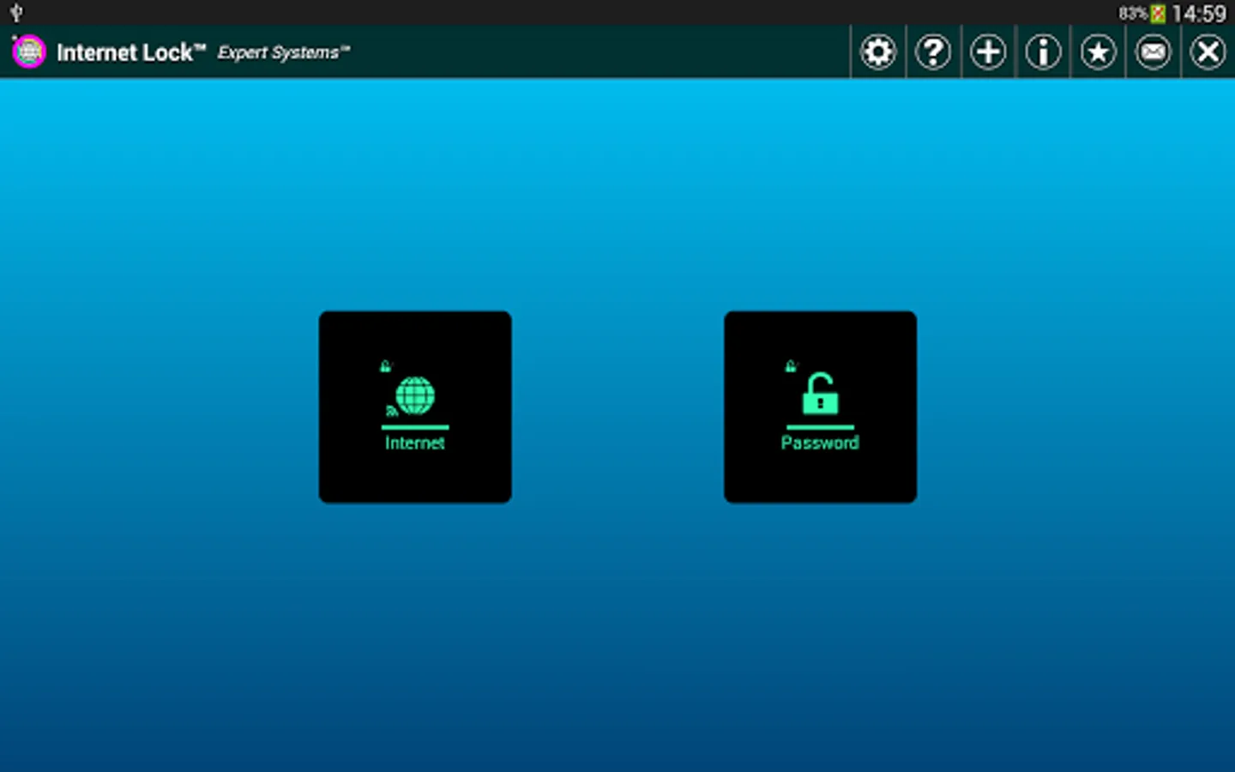Tap the Internet Lock app logo
This screenshot has height=772, width=1235.
pos(28,52)
